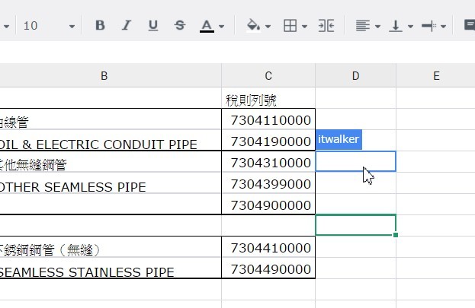Click the fill handle of the active cell

(x=396, y=235)
